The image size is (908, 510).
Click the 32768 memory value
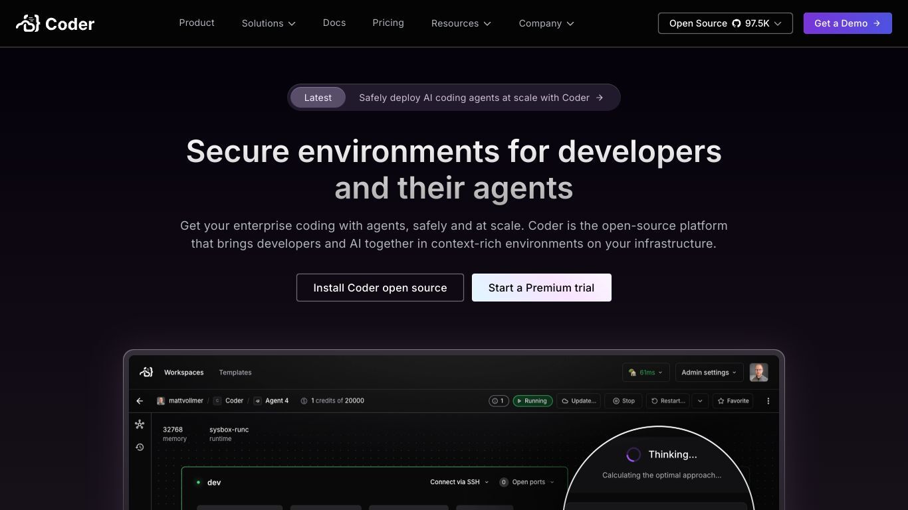coord(173,430)
